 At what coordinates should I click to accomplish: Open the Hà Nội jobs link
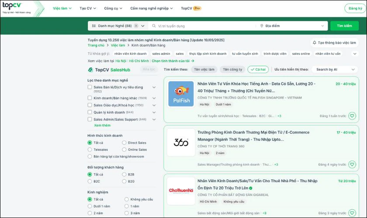121,61
